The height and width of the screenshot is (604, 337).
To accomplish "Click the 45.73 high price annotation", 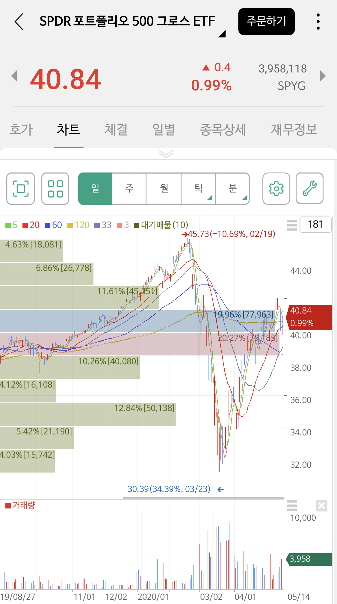I will tap(229, 234).
